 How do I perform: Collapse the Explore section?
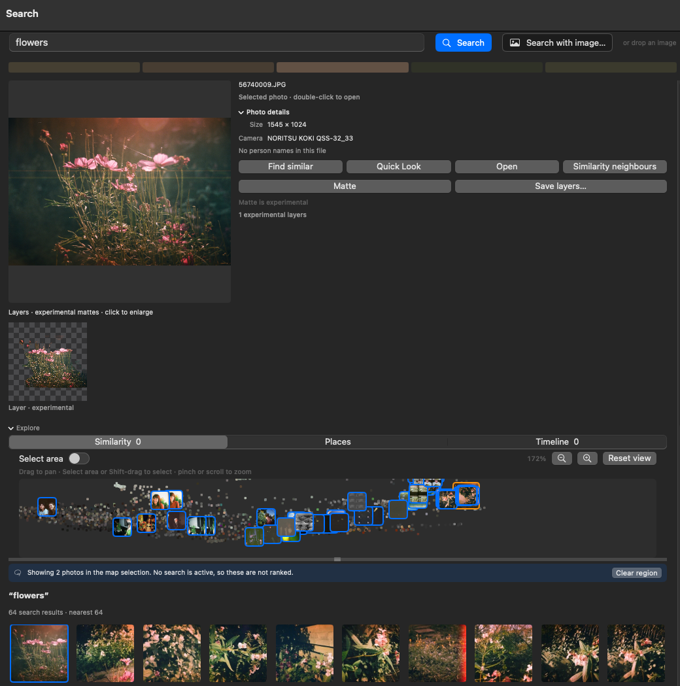(11, 428)
